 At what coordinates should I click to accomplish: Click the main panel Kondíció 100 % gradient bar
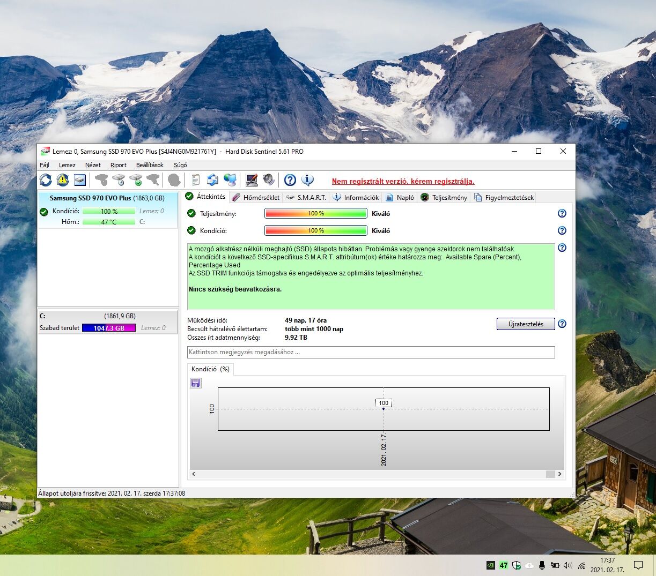[316, 230]
